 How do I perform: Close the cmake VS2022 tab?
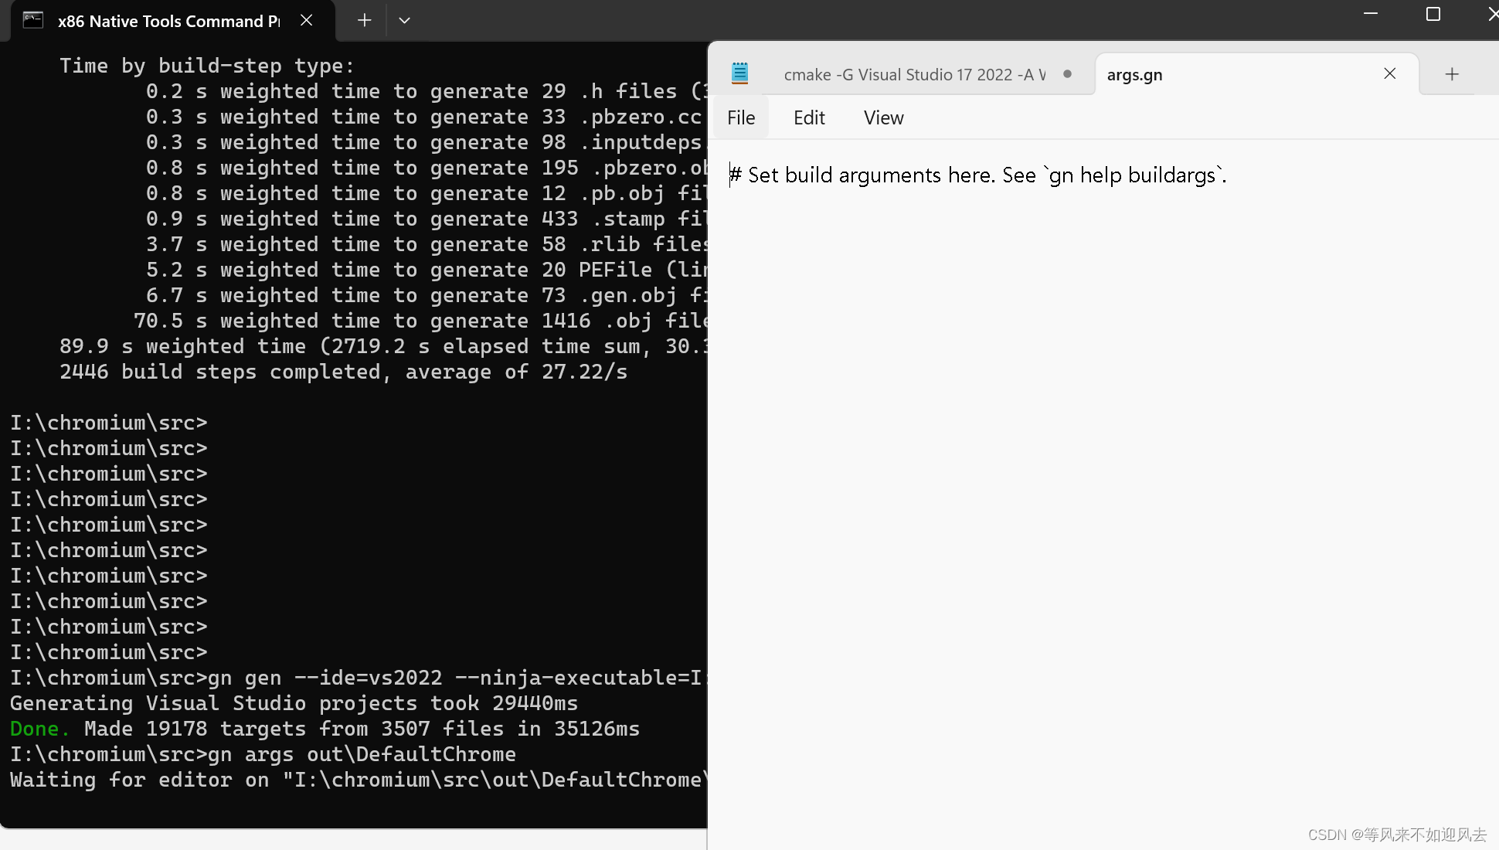(x=1071, y=73)
